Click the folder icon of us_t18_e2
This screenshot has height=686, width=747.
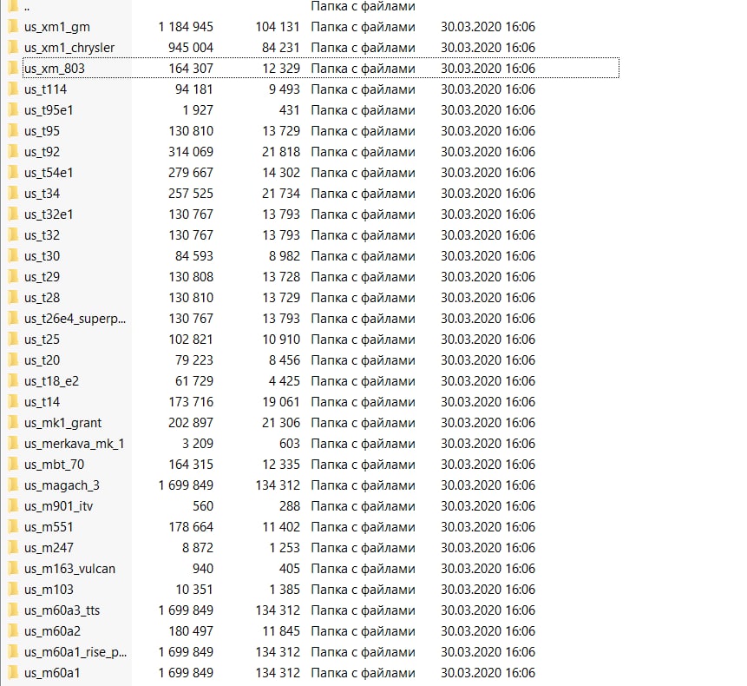click(x=13, y=381)
